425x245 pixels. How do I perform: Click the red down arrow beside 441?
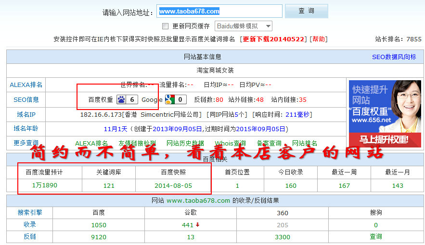click(x=198, y=225)
